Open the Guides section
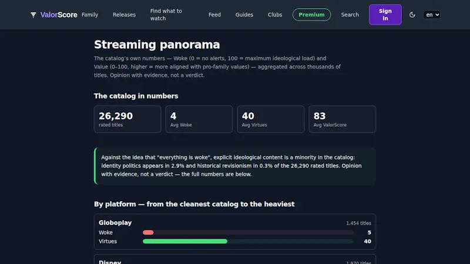 (x=244, y=15)
